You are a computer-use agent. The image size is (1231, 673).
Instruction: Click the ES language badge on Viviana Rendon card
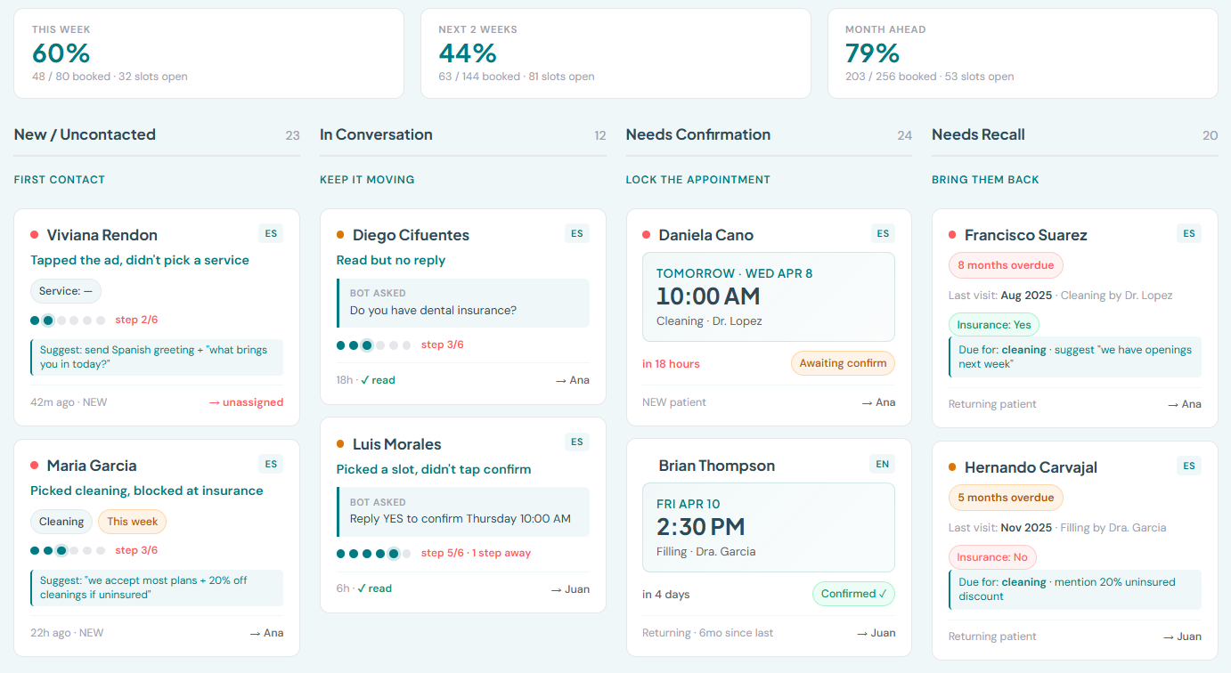(x=271, y=233)
